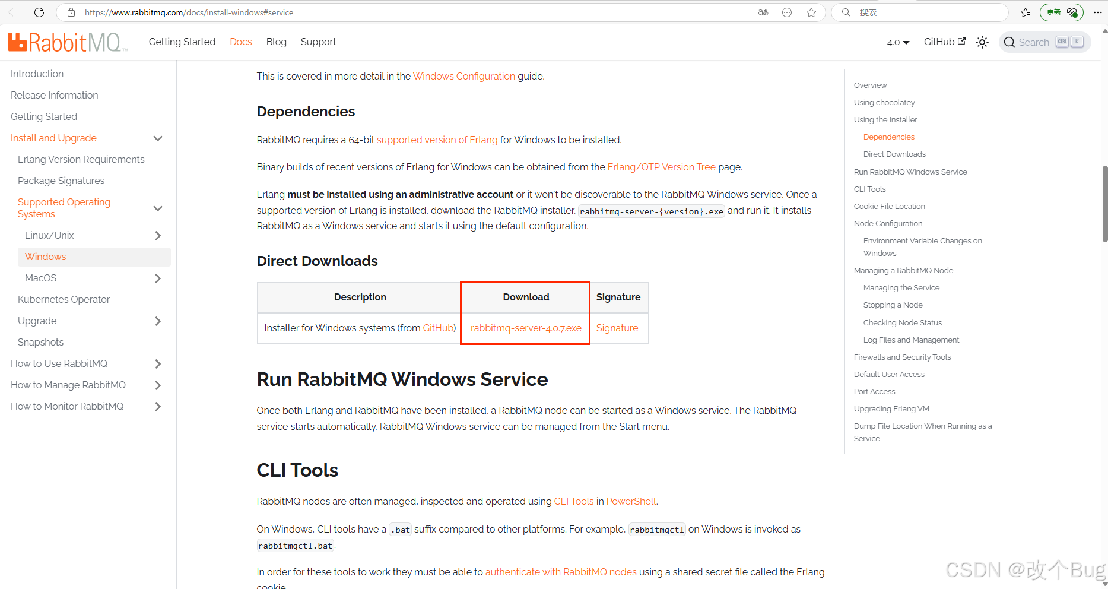The image size is (1108, 589).
Task: Open favorites with the starred-list icon
Action: 1026,12
